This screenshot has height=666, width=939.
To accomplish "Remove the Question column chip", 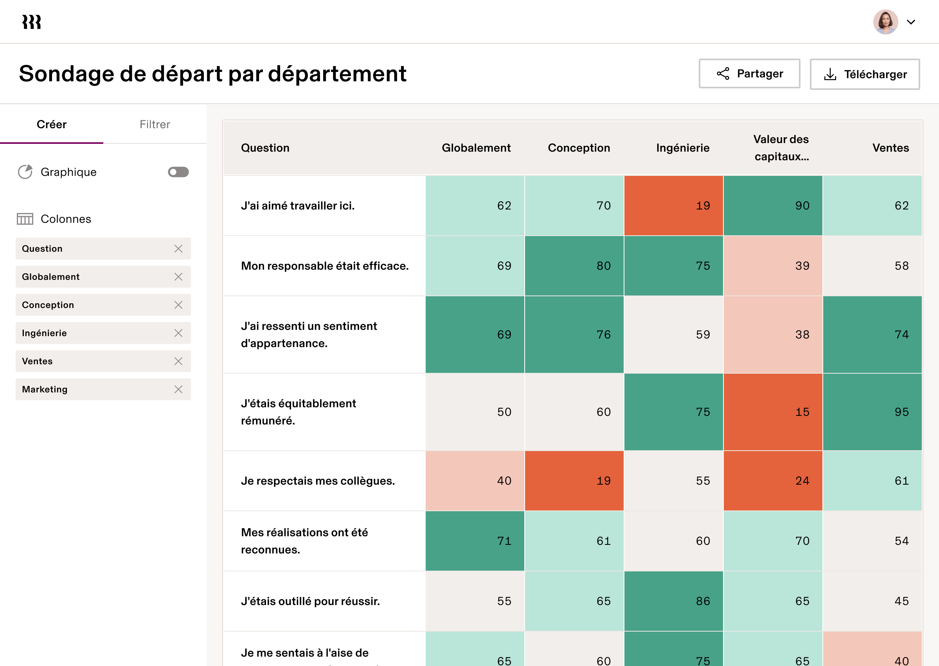I will 178,249.
